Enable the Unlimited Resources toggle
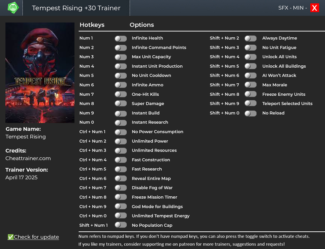 [121, 151]
